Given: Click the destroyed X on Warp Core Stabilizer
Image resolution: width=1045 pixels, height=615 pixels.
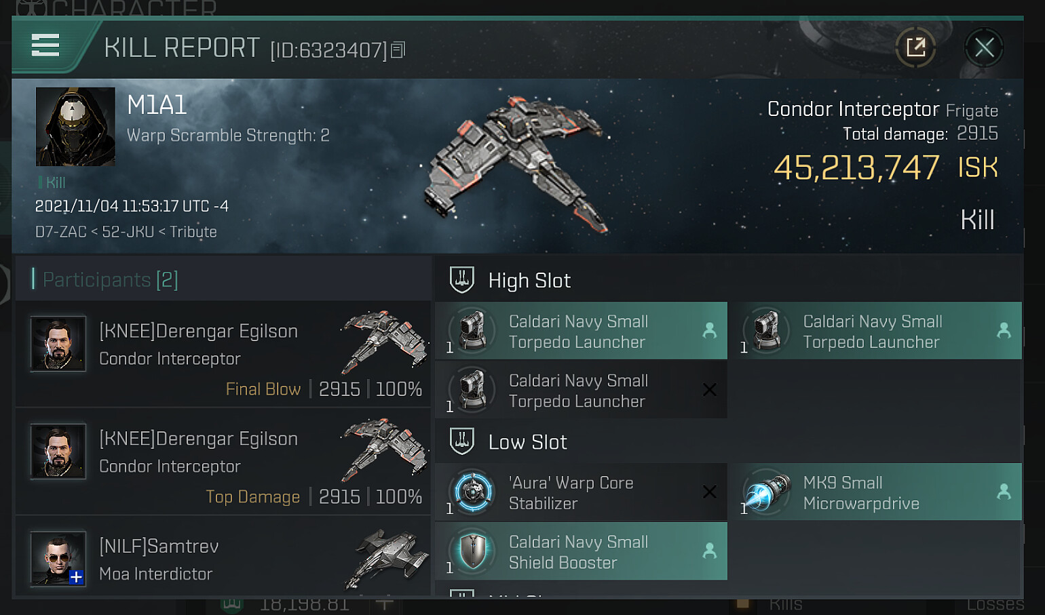Looking at the screenshot, I should coord(709,492).
